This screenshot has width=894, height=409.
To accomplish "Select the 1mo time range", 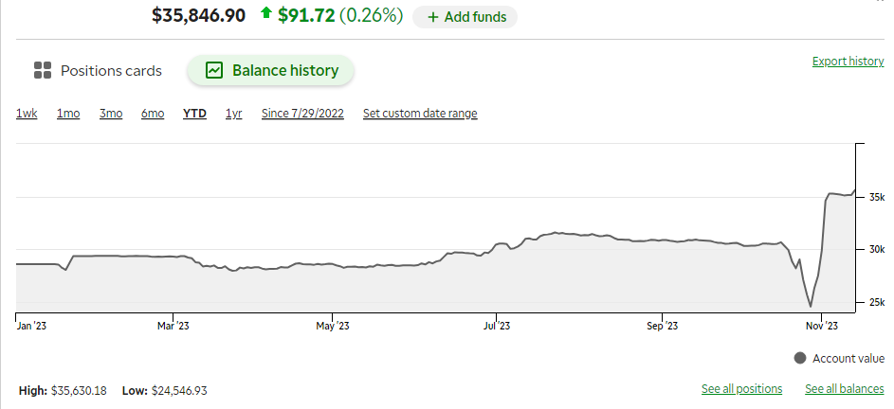I will pyautogui.click(x=68, y=114).
